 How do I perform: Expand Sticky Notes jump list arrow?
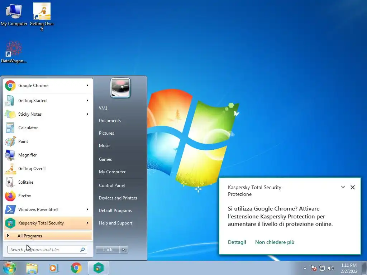(x=87, y=114)
